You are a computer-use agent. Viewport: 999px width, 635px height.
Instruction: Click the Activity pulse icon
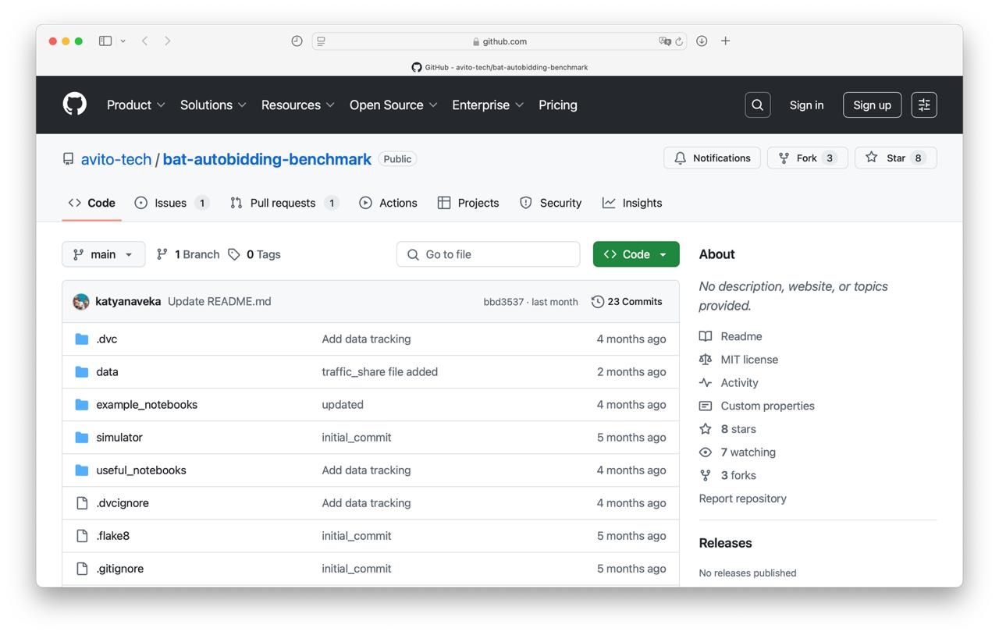coord(706,382)
